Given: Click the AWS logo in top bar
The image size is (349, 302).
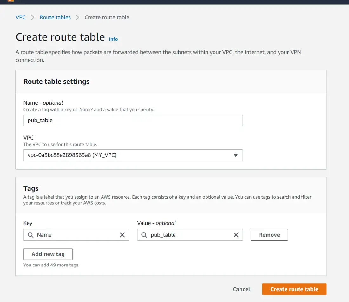Looking at the screenshot, I should [10, 1].
